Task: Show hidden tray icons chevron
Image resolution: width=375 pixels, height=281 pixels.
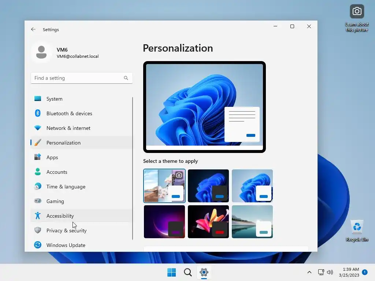Action: point(309,272)
